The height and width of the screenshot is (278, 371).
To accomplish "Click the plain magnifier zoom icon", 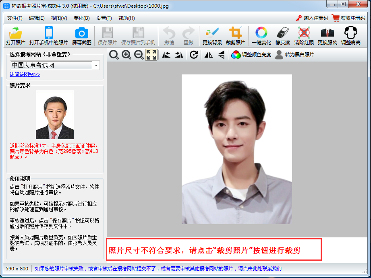I will [114, 55].
